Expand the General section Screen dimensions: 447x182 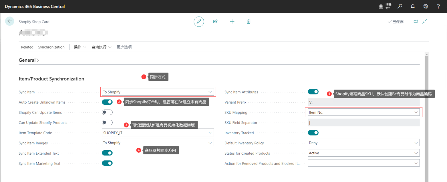(x=29, y=60)
